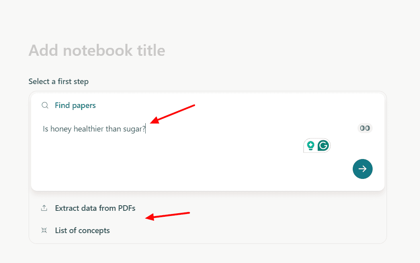
Task: Click the red arrow pointing at the query
Action: click(x=173, y=113)
